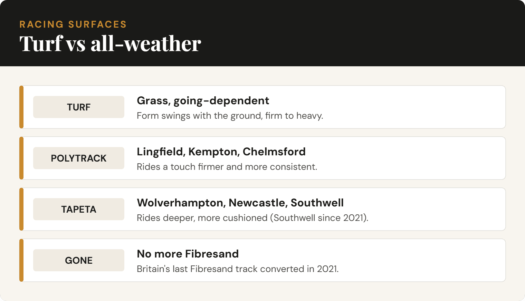Image resolution: width=525 pixels, height=301 pixels.
Task: Select 'Grass, going-dependent' heading
Action: [x=203, y=100]
